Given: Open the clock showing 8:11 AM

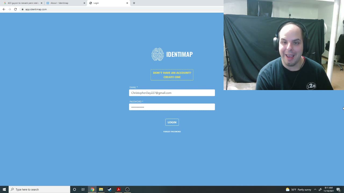Looking at the screenshot, I should (329, 190).
